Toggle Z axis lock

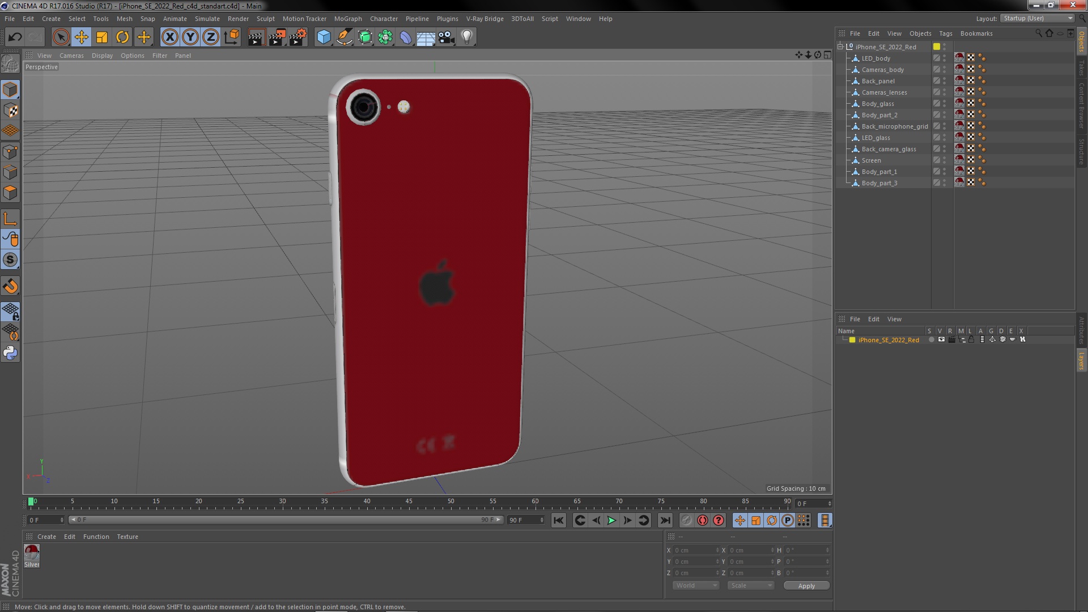click(x=211, y=37)
